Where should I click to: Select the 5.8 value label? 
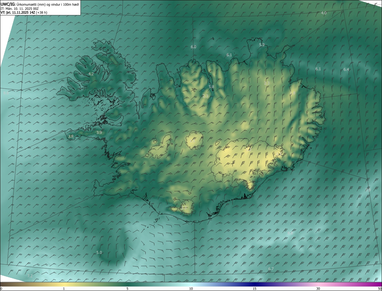coord(211,87)
